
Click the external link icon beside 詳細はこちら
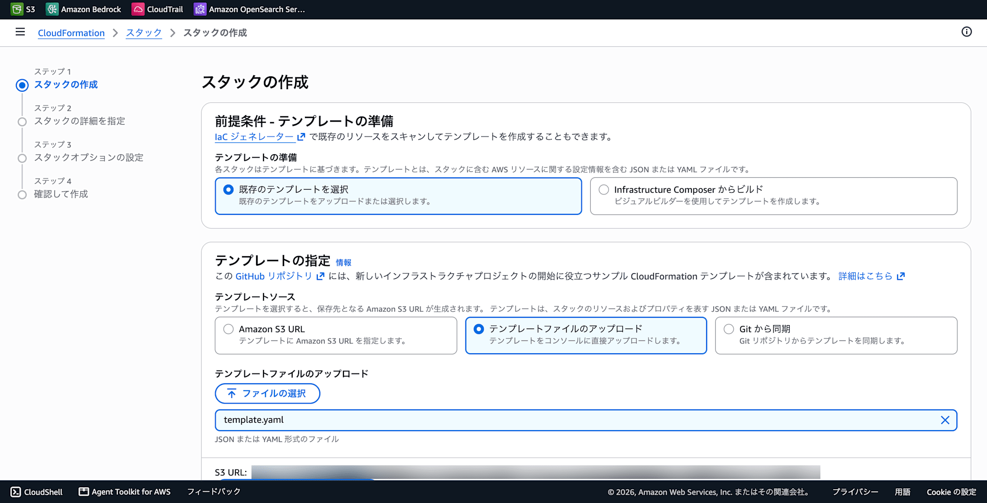coord(901,276)
